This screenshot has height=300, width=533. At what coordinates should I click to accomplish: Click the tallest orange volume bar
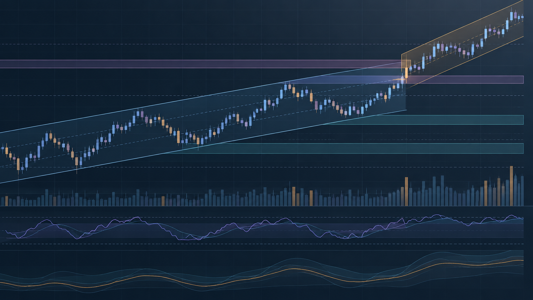[x=512, y=186]
